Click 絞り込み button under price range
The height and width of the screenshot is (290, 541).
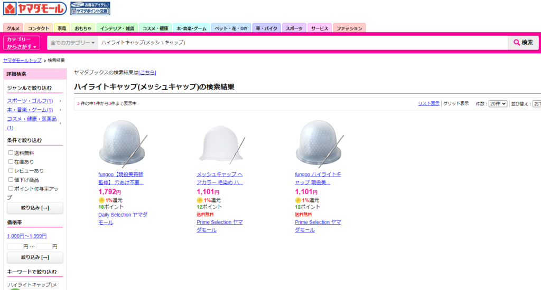[x=35, y=257]
